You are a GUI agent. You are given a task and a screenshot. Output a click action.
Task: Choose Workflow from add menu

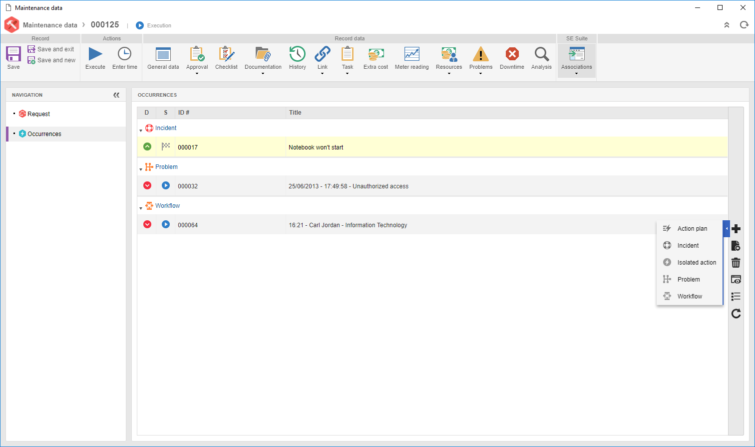tap(690, 297)
